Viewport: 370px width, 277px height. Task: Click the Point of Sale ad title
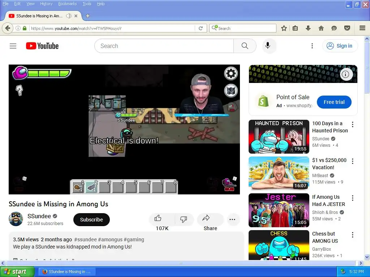[293, 97]
